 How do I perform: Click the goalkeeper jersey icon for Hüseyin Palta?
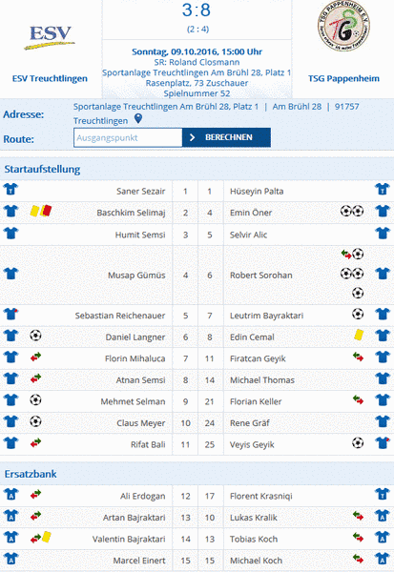tap(383, 190)
